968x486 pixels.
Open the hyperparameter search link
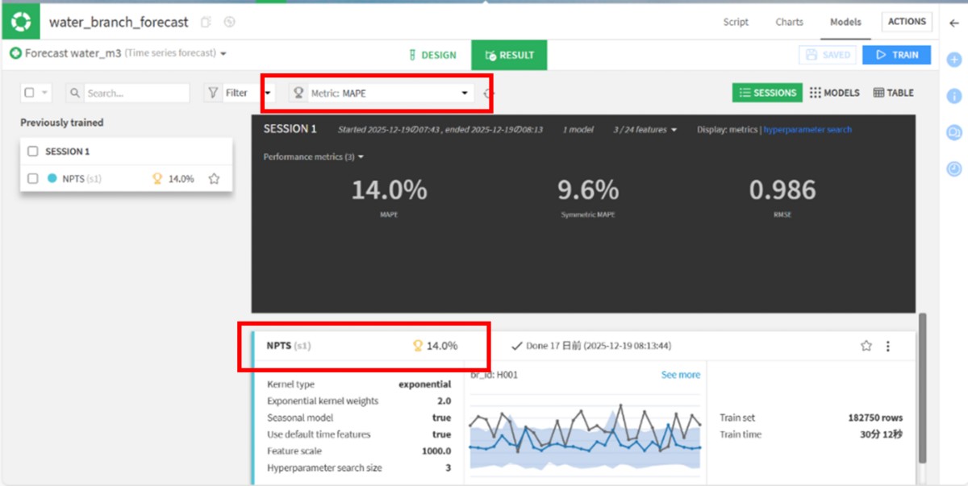(807, 130)
